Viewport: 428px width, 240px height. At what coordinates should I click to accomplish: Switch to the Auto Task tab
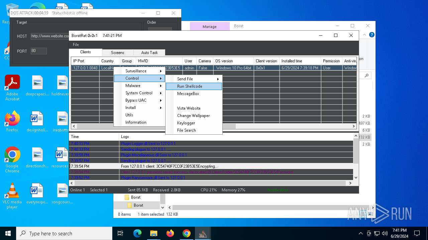[149, 53]
